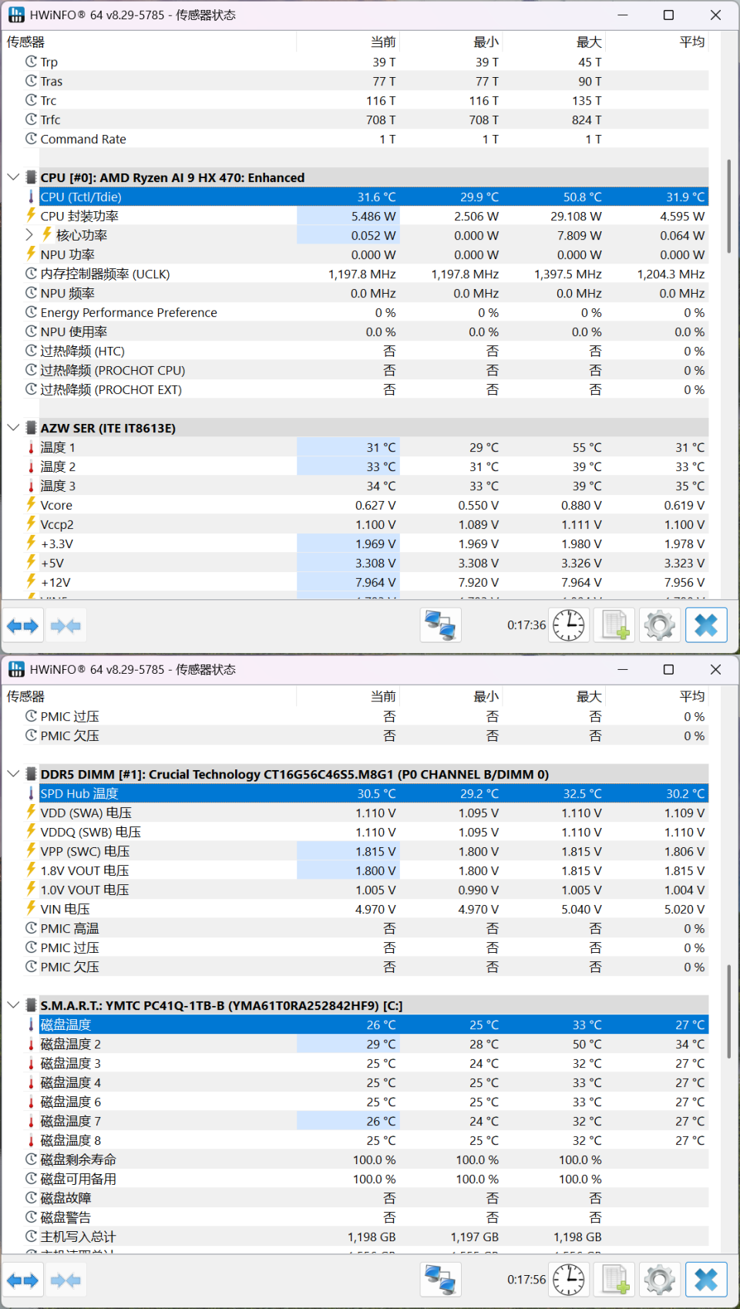
Task: Click the log file icon in top window
Action: point(614,625)
